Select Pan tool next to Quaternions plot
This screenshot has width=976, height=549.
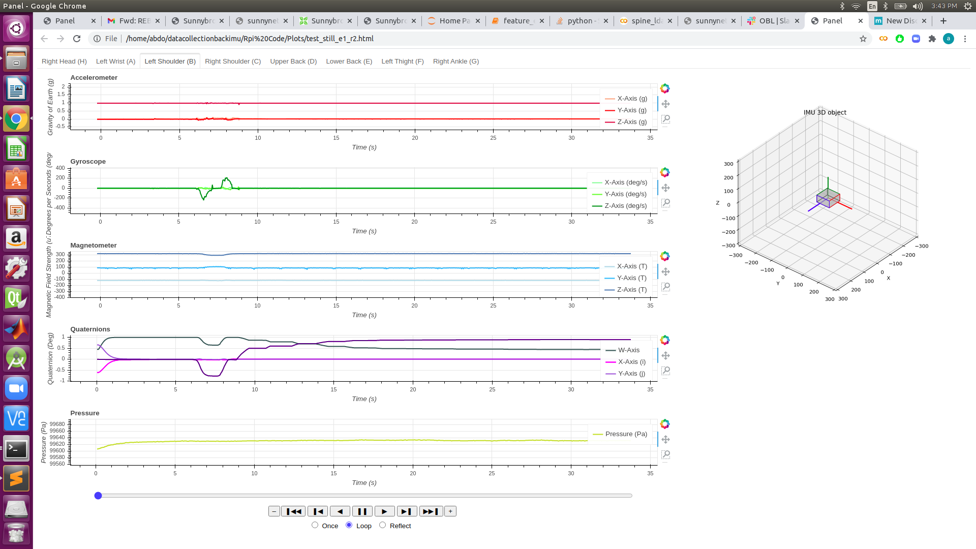coord(665,355)
